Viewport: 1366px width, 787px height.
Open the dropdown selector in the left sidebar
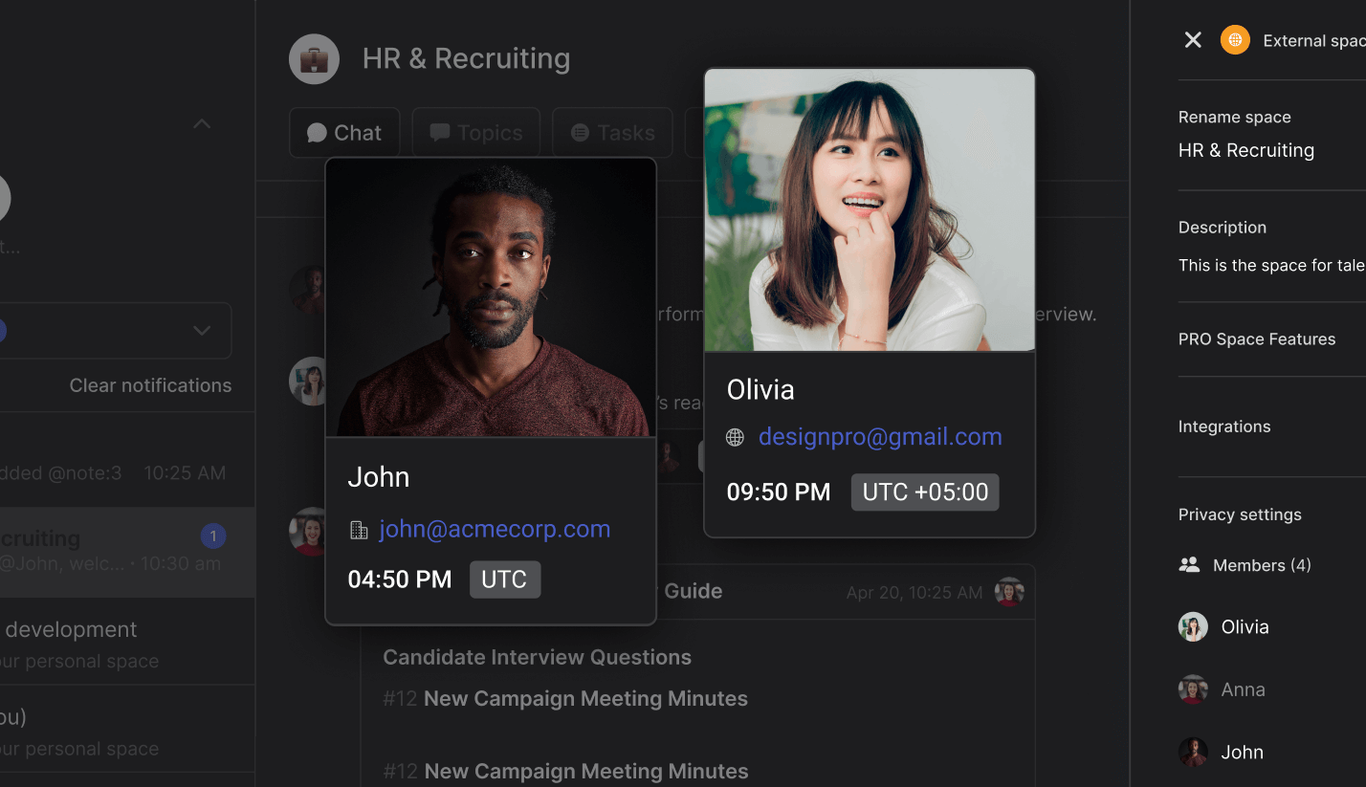(201, 330)
